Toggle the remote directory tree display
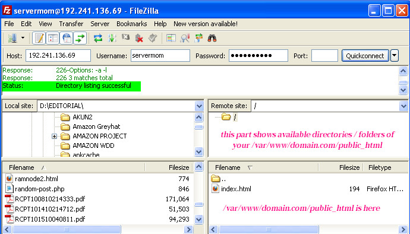This screenshot has width=410, height=234. pyautogui.click(x=67, y=38)
